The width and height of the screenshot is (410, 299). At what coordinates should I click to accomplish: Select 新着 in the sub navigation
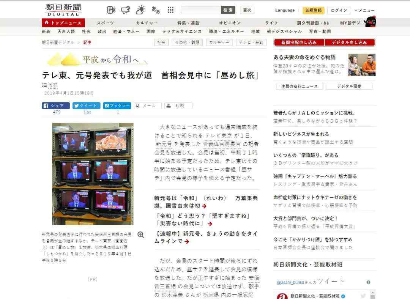(46, 31)
